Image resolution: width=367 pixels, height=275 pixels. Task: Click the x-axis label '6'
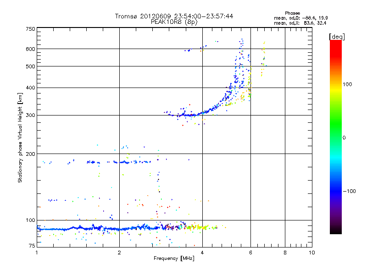(250, 253)
